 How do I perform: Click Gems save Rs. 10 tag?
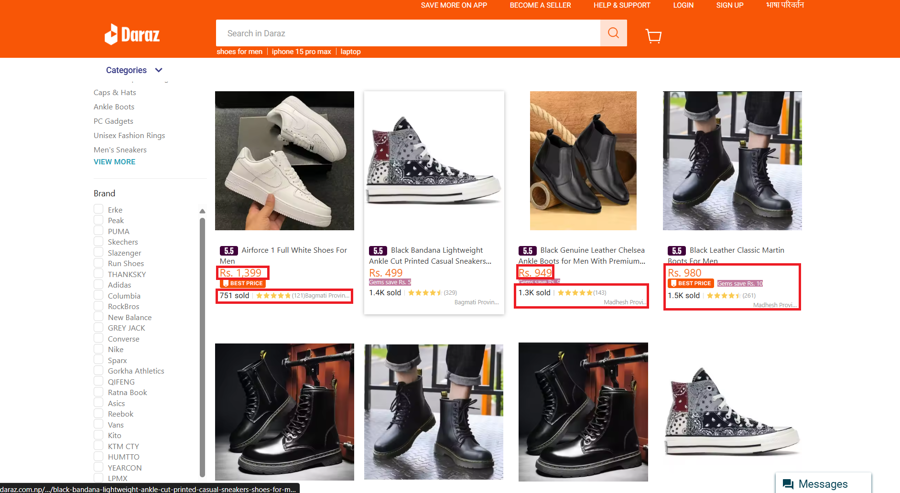(x=740, y=283)
